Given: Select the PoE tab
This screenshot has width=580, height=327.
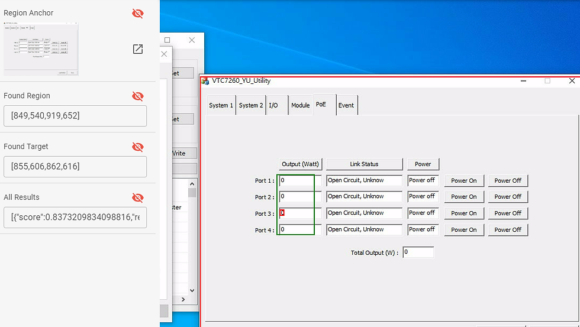Looking at the screenshot, I should [324, 105].
